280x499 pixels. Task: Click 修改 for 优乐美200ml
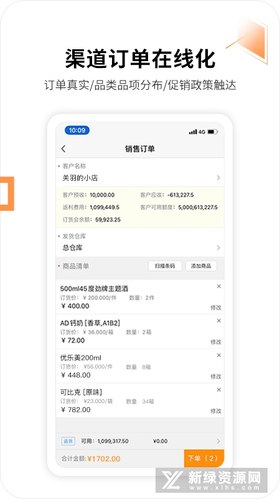tap(216, 376)
